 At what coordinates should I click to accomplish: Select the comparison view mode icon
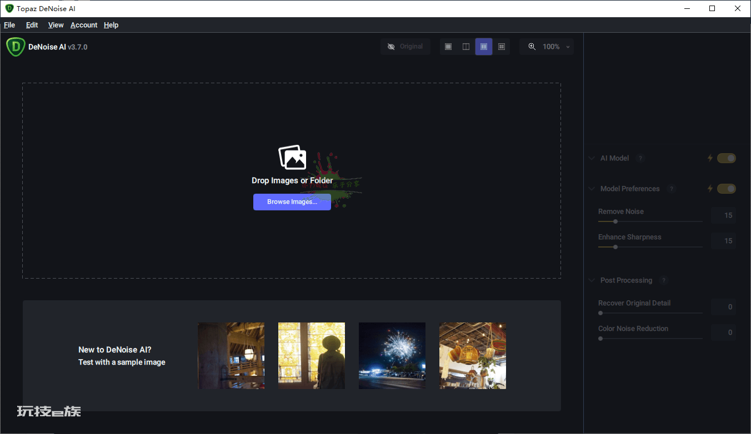(501, 47)
